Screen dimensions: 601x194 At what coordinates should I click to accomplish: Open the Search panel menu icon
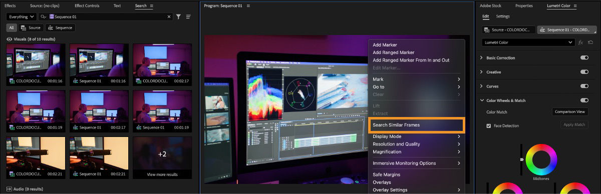(152, 6)
